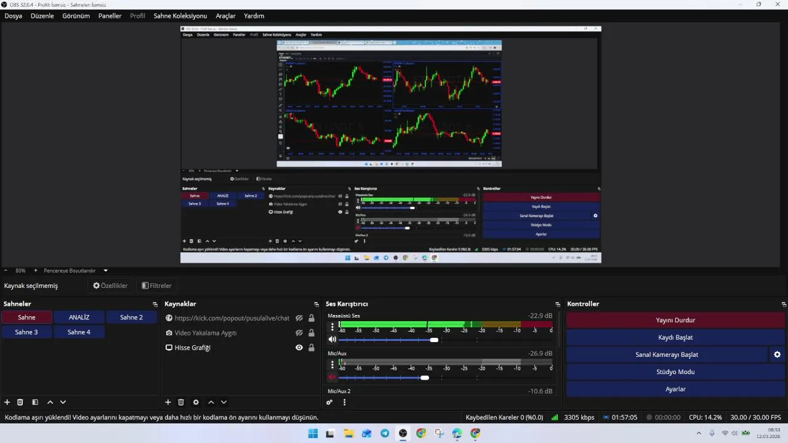Move scene down with the down arrow in Sahneler

point(63,402)
